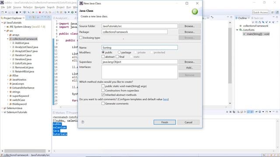Collapse the src folder node
Viewport: 280px width, 157px height.
click(x=5, y=31)
